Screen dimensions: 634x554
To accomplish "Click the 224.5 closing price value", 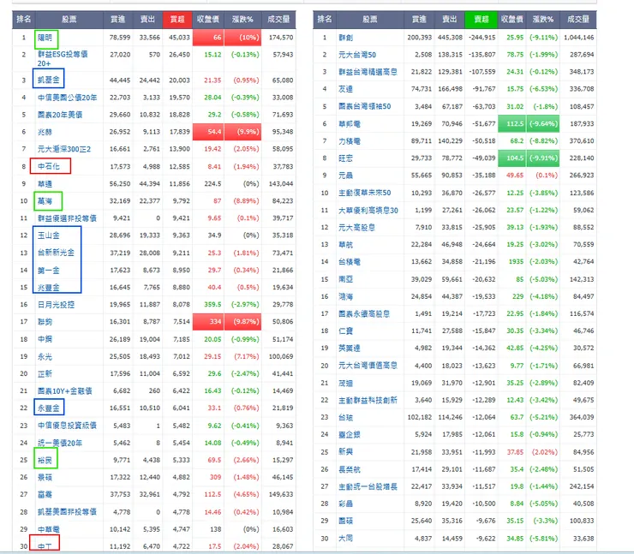I will click(213, 184).
